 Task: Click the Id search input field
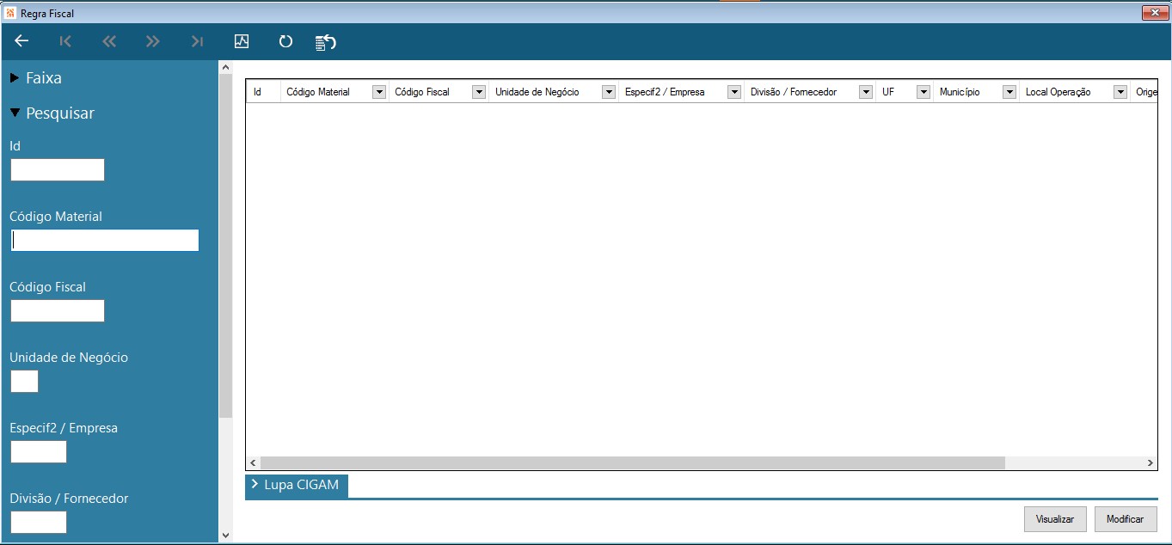click(x=58, y=170)
